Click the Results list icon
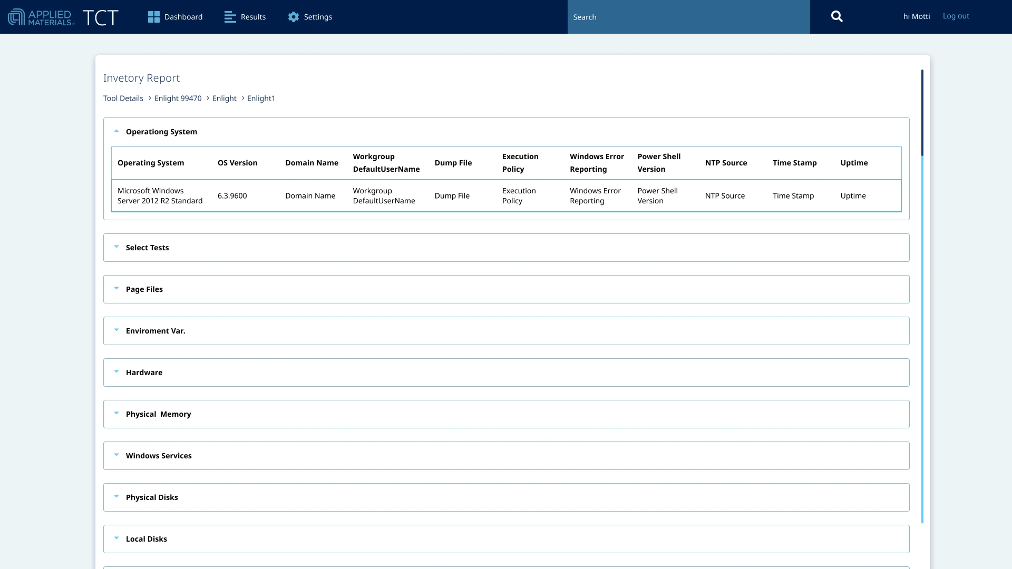The height and width of the screenshot is (569, 1012). point(230,17)
